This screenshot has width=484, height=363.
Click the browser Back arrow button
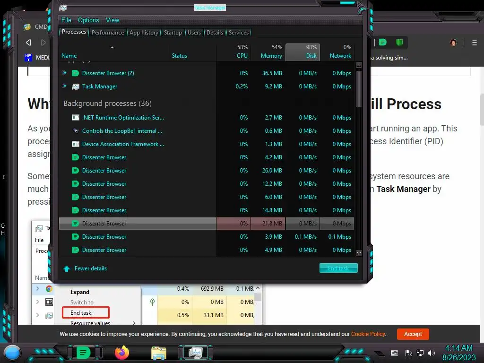pos(28,42)
